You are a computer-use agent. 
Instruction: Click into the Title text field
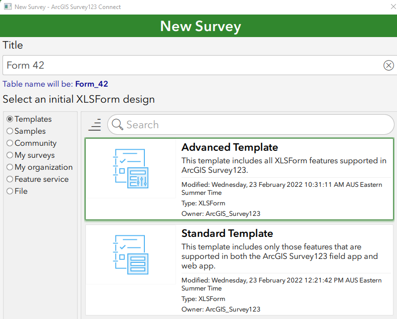coord(190,65)
